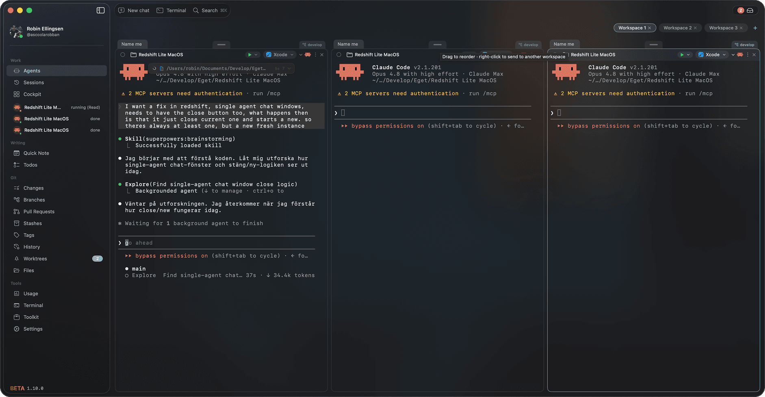Open Worktrees in the sidebar
Image resolution: width=765 pixels, height=397 pixels.
tap(57, 259)
